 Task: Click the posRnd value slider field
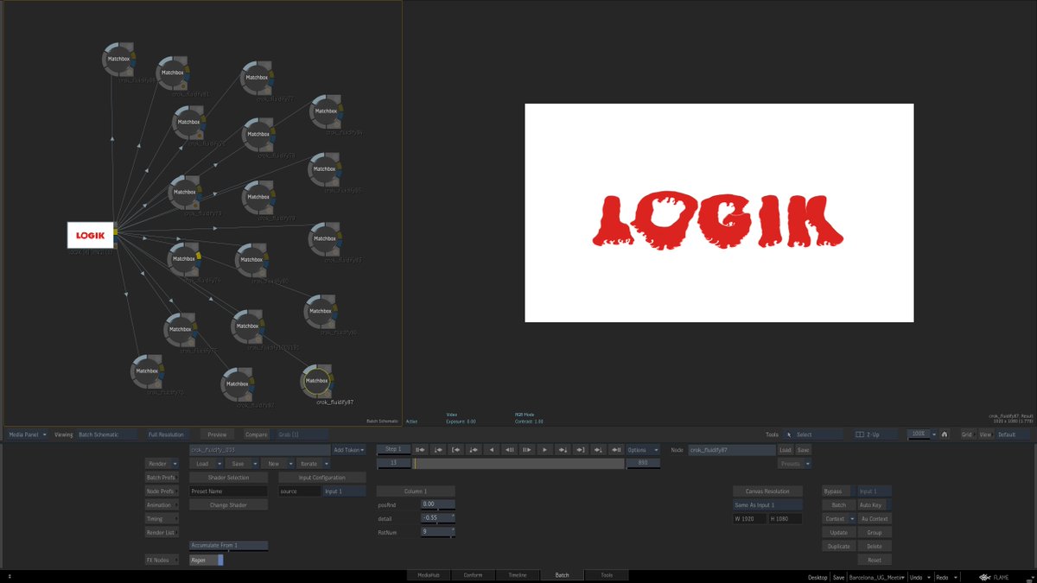click(x=437, y=504)
